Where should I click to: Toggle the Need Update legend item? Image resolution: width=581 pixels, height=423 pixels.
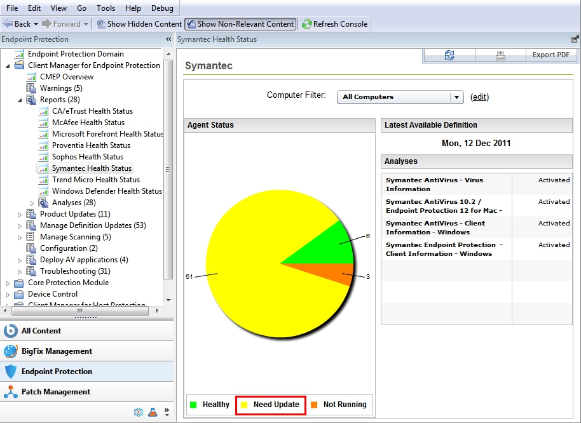coord(270,405)
